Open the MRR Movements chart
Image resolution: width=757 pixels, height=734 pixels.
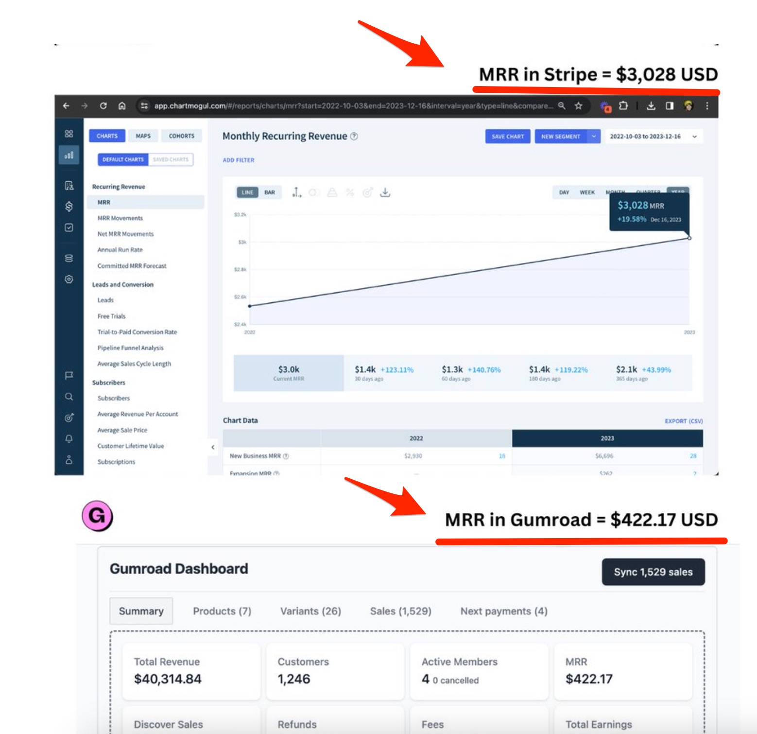(120, 218)
